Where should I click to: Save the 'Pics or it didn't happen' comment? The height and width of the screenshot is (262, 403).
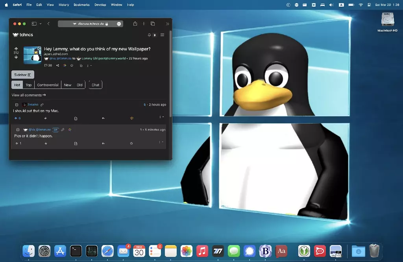point(131,143)
